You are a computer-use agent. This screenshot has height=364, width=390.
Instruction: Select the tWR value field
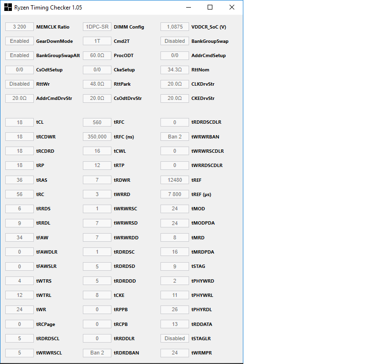pos(20,309)
